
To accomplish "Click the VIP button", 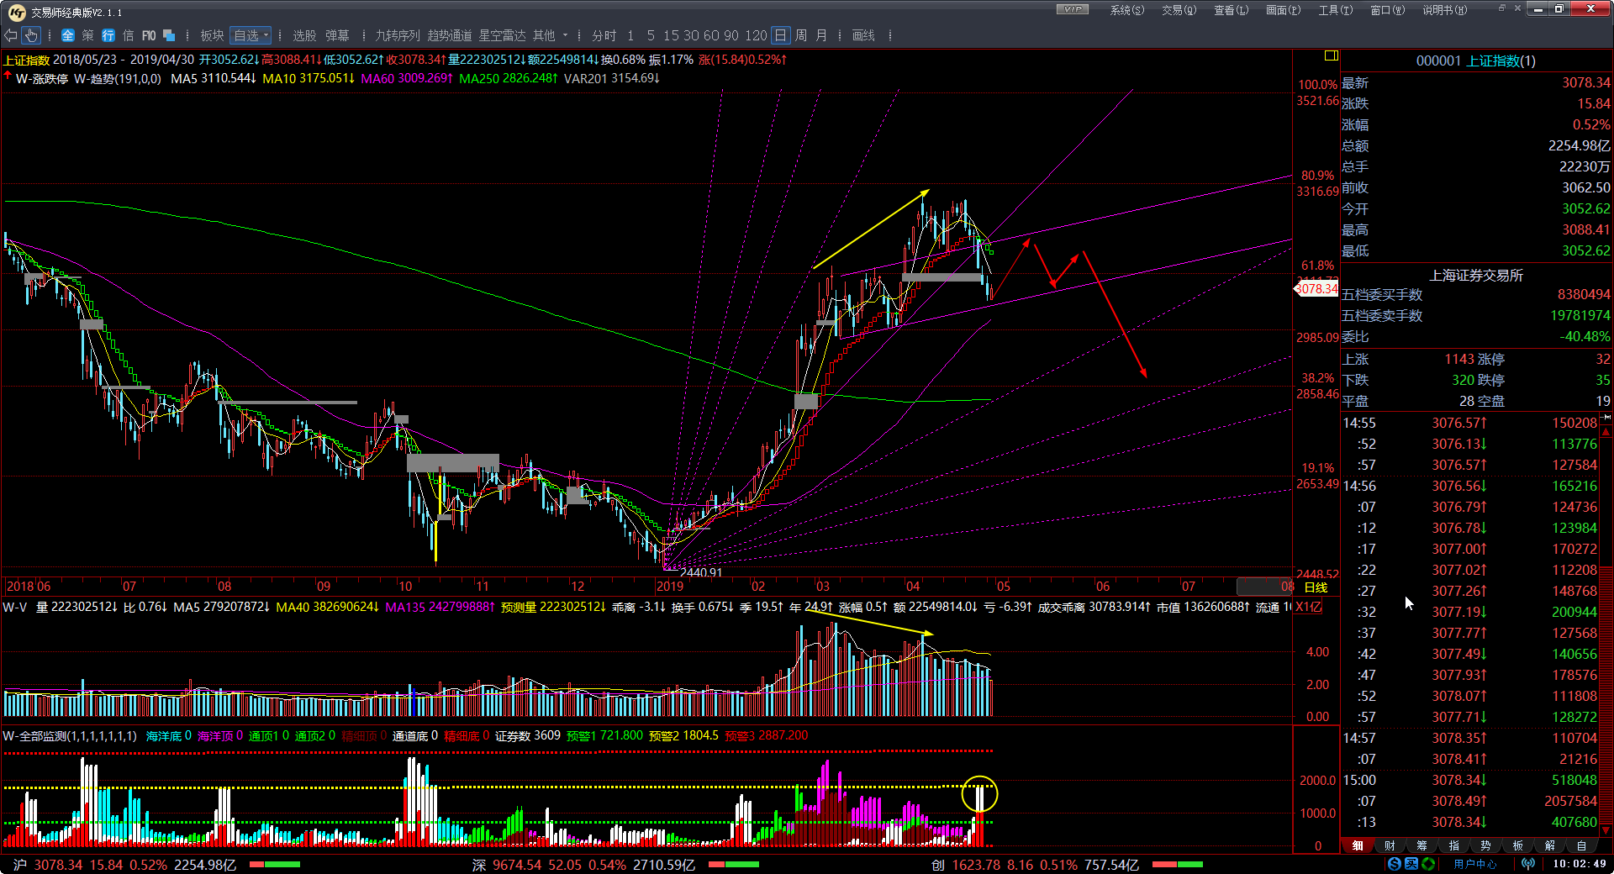I will click(x=1072, y=9).
